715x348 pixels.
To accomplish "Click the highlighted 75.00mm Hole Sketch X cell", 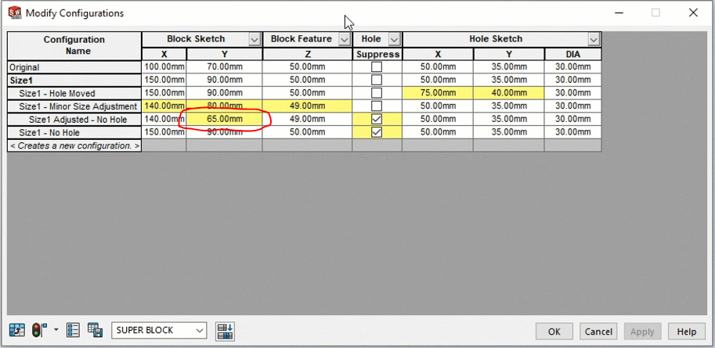I will point(438,93).
